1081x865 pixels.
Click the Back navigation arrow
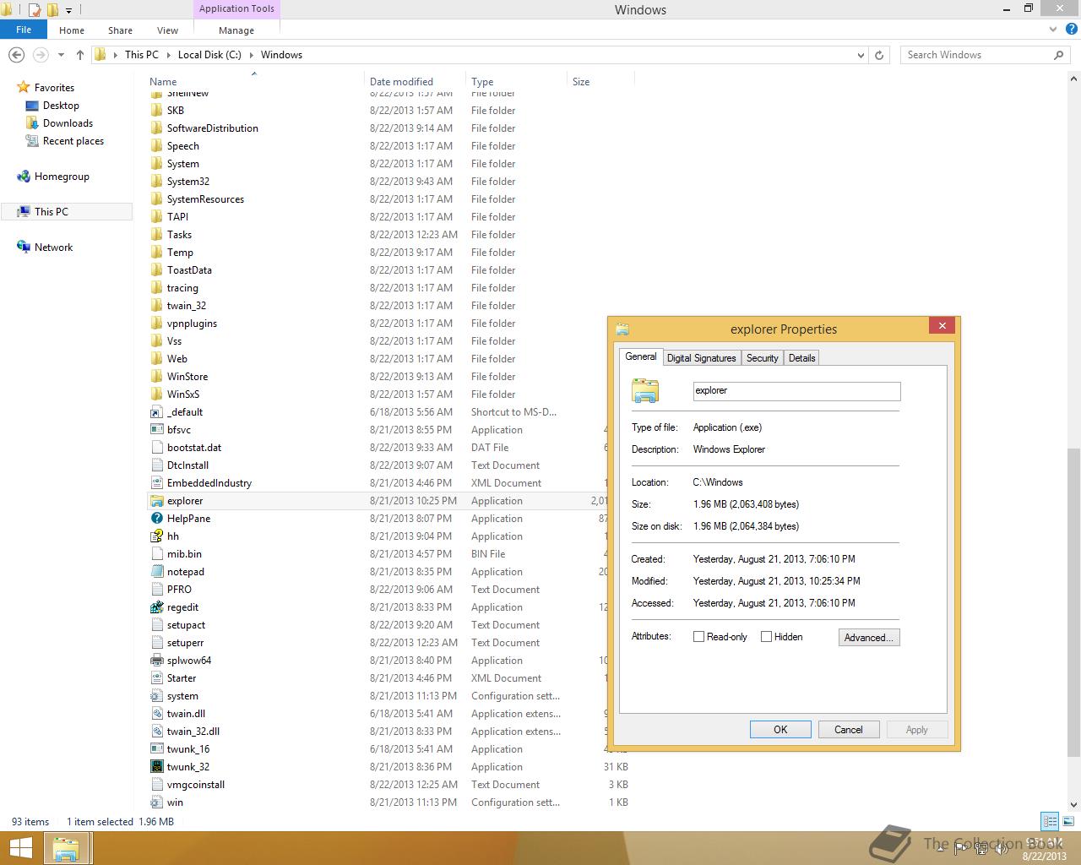[x=16, y=55]
